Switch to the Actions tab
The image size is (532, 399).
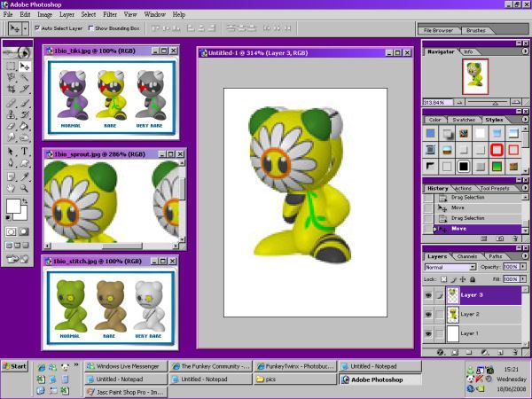point(463,188)
